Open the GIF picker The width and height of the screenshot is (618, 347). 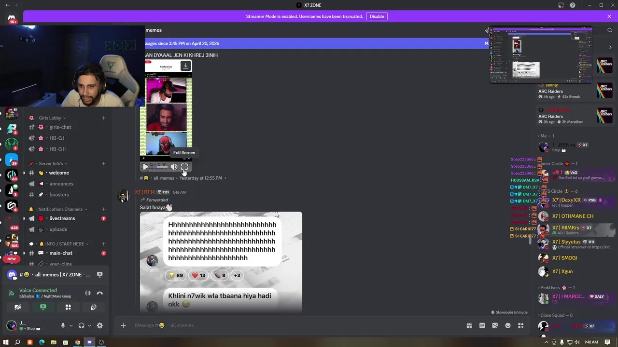[482, 325]
